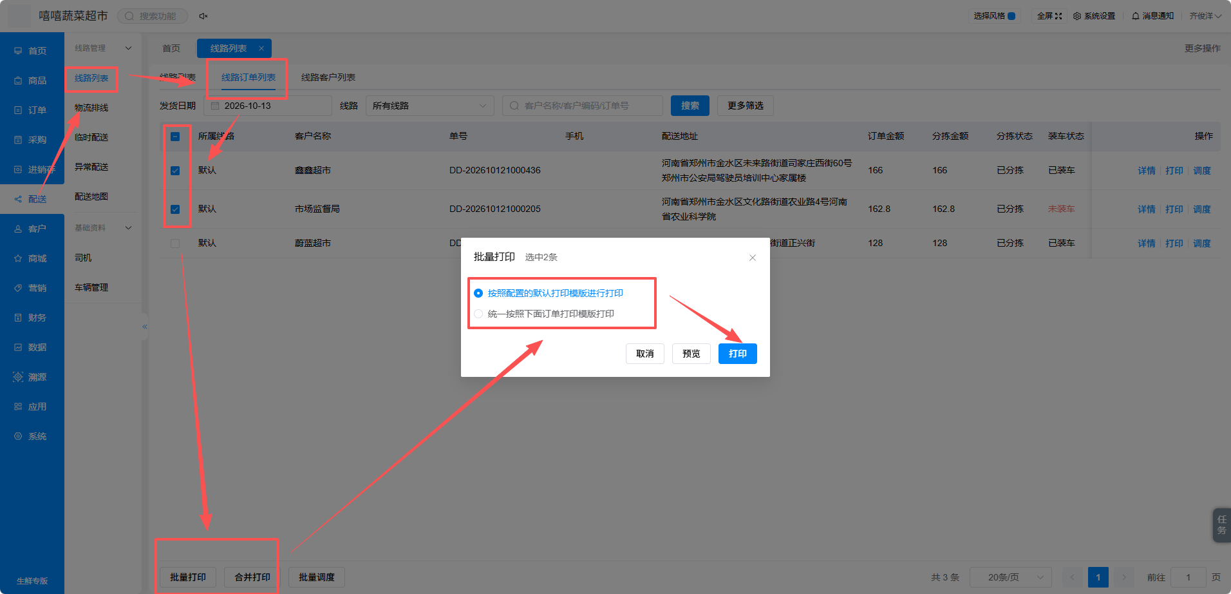This screenshot has height=594, width=1231.
Task: Collapse the 线路管理 menu group
Action: pyautogui.click(x=128, y=48)
